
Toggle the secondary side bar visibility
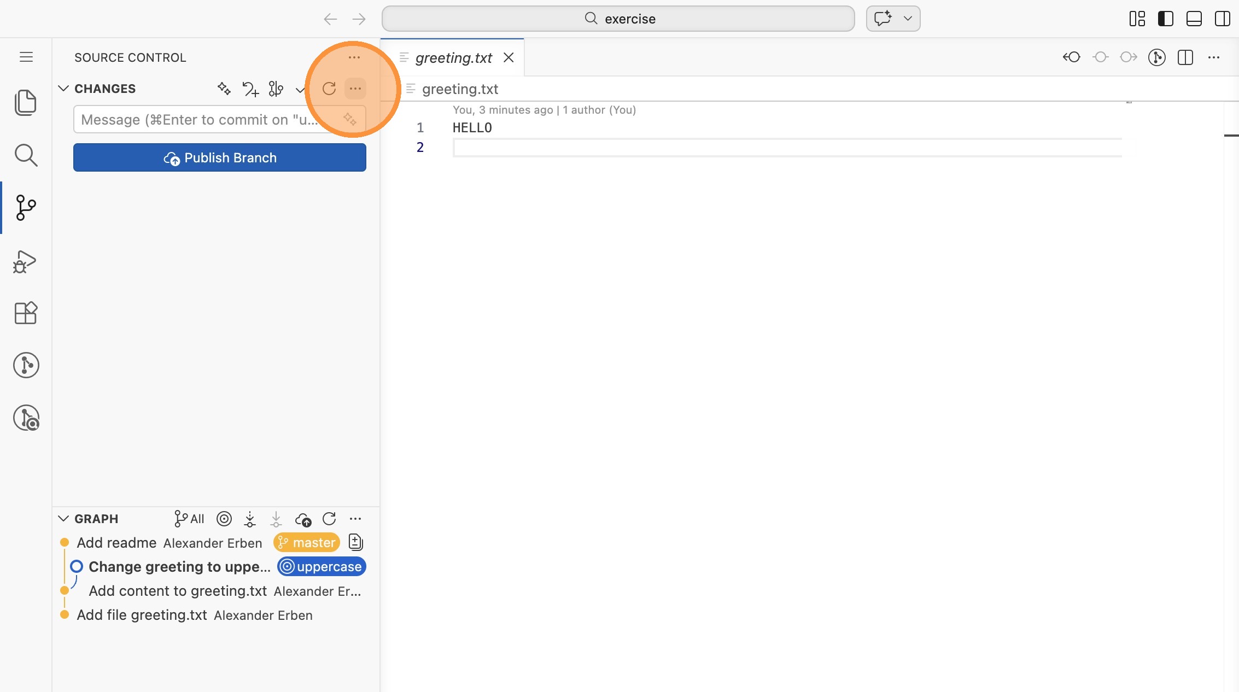coord(1222,19)
